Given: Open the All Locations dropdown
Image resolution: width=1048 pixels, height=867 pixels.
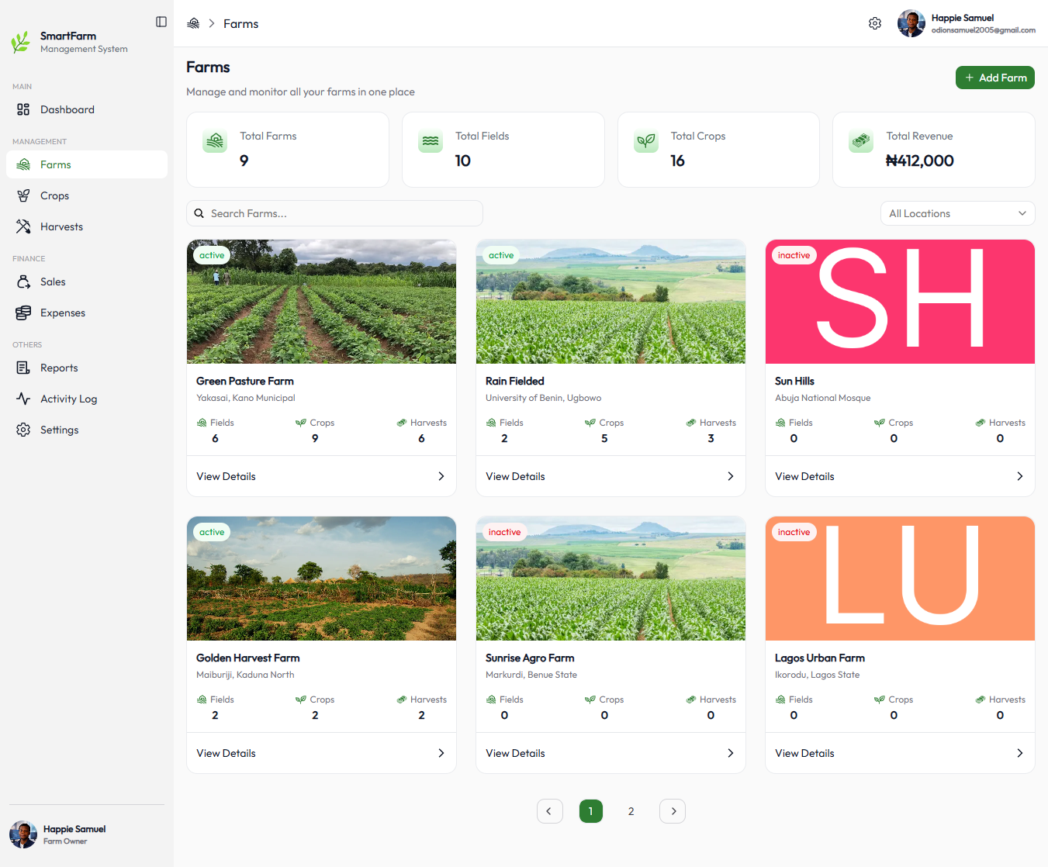Looking at the screenshot, I should tap(958, 213).
